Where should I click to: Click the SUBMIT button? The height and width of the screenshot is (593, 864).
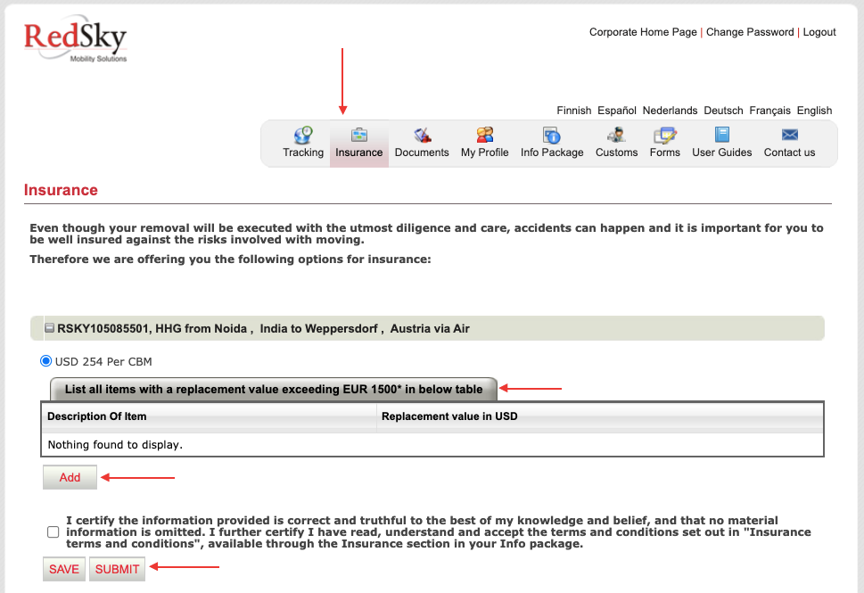pos(117,569)
